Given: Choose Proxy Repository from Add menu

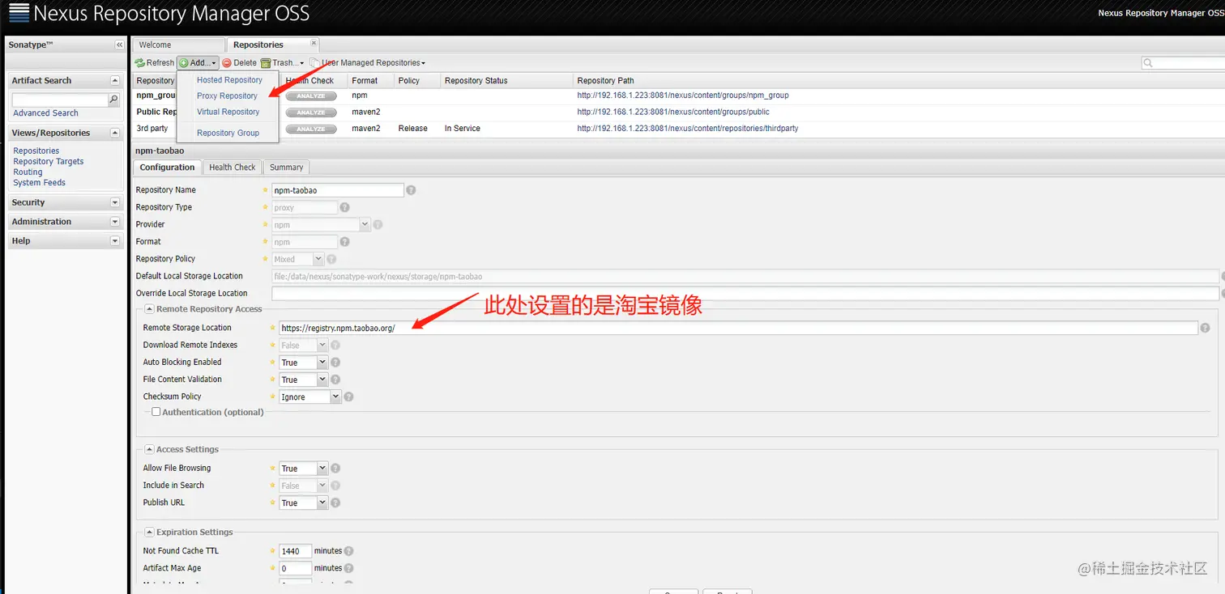Looking at the screenshot, I should click(x=227, y=95).
